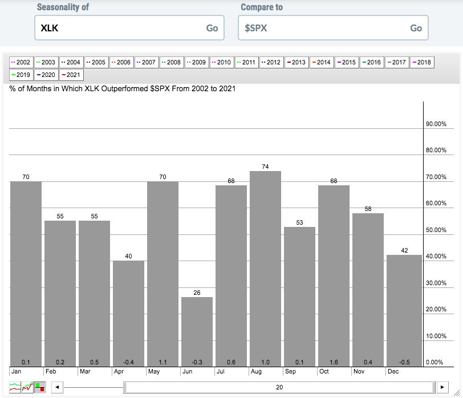Grab the resize handle at bottom-right corner

[458, 393]
